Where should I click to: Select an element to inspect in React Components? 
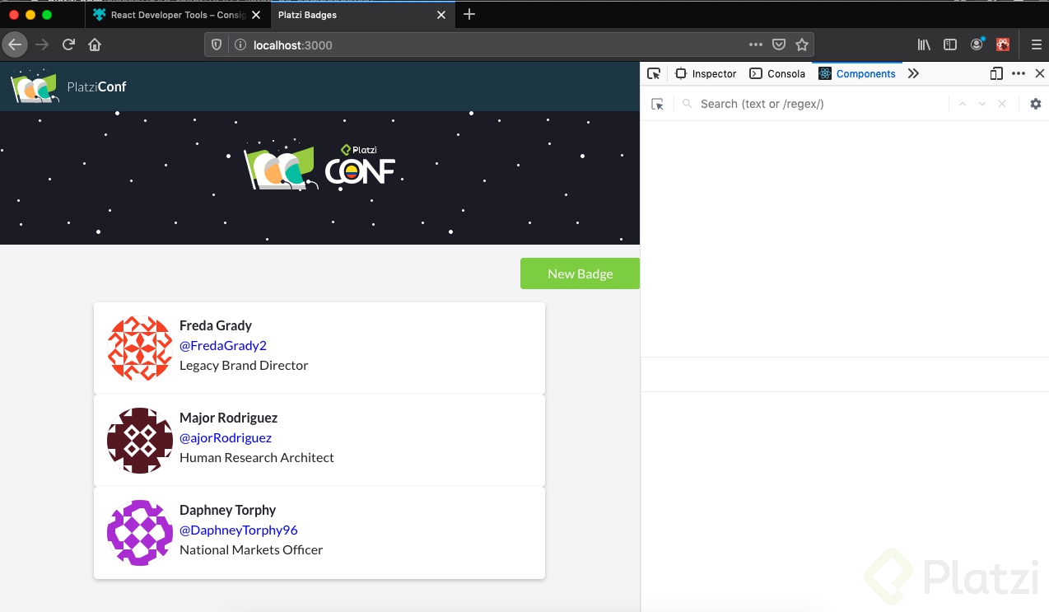point(657,104)
